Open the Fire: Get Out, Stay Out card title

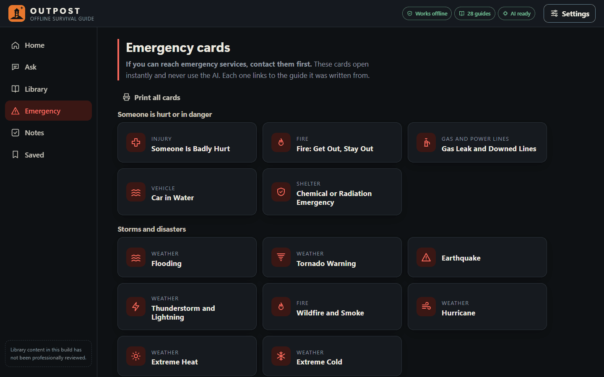335,149
